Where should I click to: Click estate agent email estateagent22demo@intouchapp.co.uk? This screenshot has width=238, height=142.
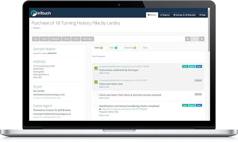[x=52, y=114]
